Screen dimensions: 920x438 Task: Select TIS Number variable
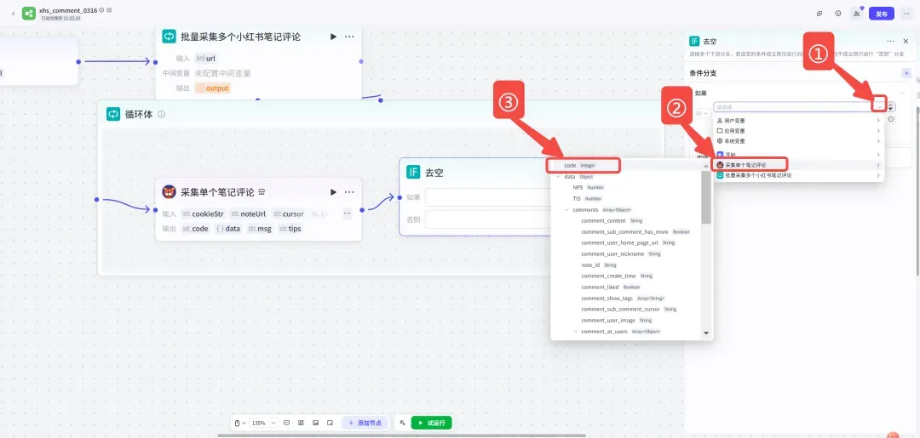[588, 198]
